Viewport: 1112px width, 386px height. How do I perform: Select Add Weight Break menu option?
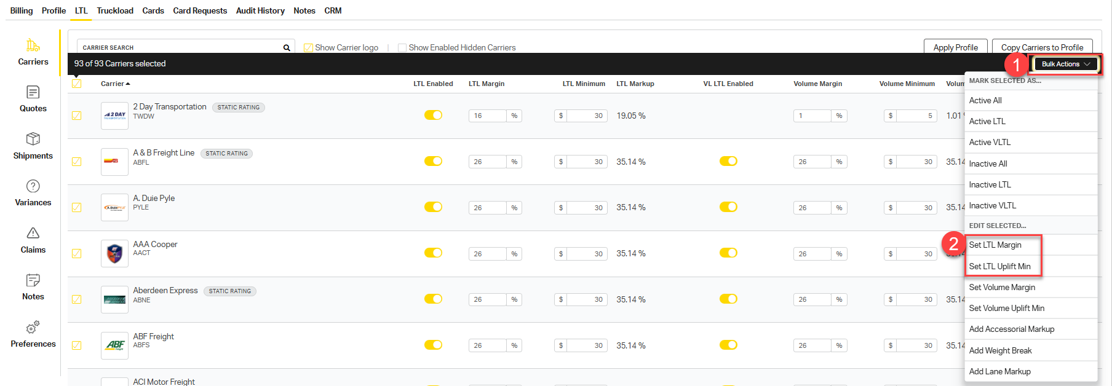pos(1001,350)
